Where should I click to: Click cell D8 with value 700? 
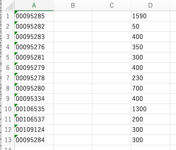pyautogui.click(x=150, y=88)
